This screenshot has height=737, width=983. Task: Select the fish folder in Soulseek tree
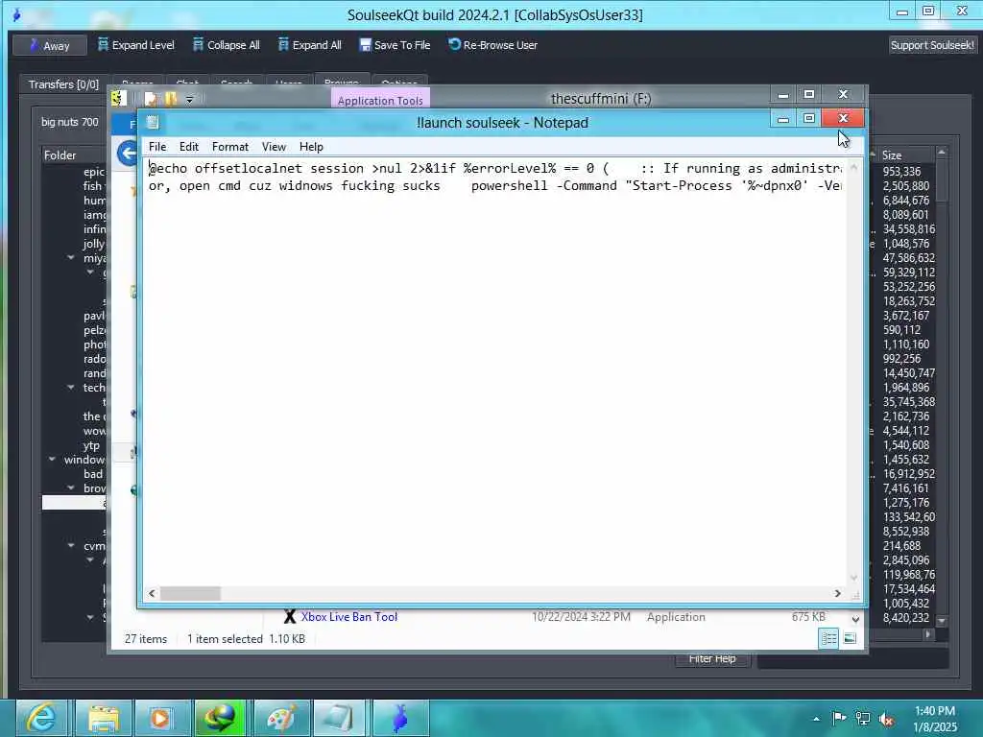point(93,186)
